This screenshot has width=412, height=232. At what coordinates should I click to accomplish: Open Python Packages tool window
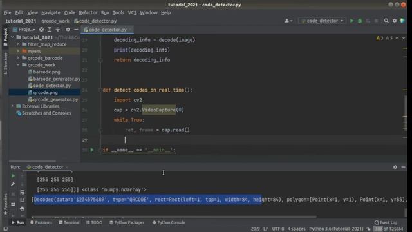[x=127, y=222]
